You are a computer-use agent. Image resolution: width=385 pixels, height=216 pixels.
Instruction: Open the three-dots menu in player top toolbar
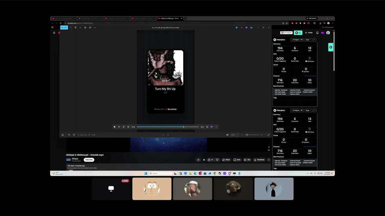click(95, 28)
